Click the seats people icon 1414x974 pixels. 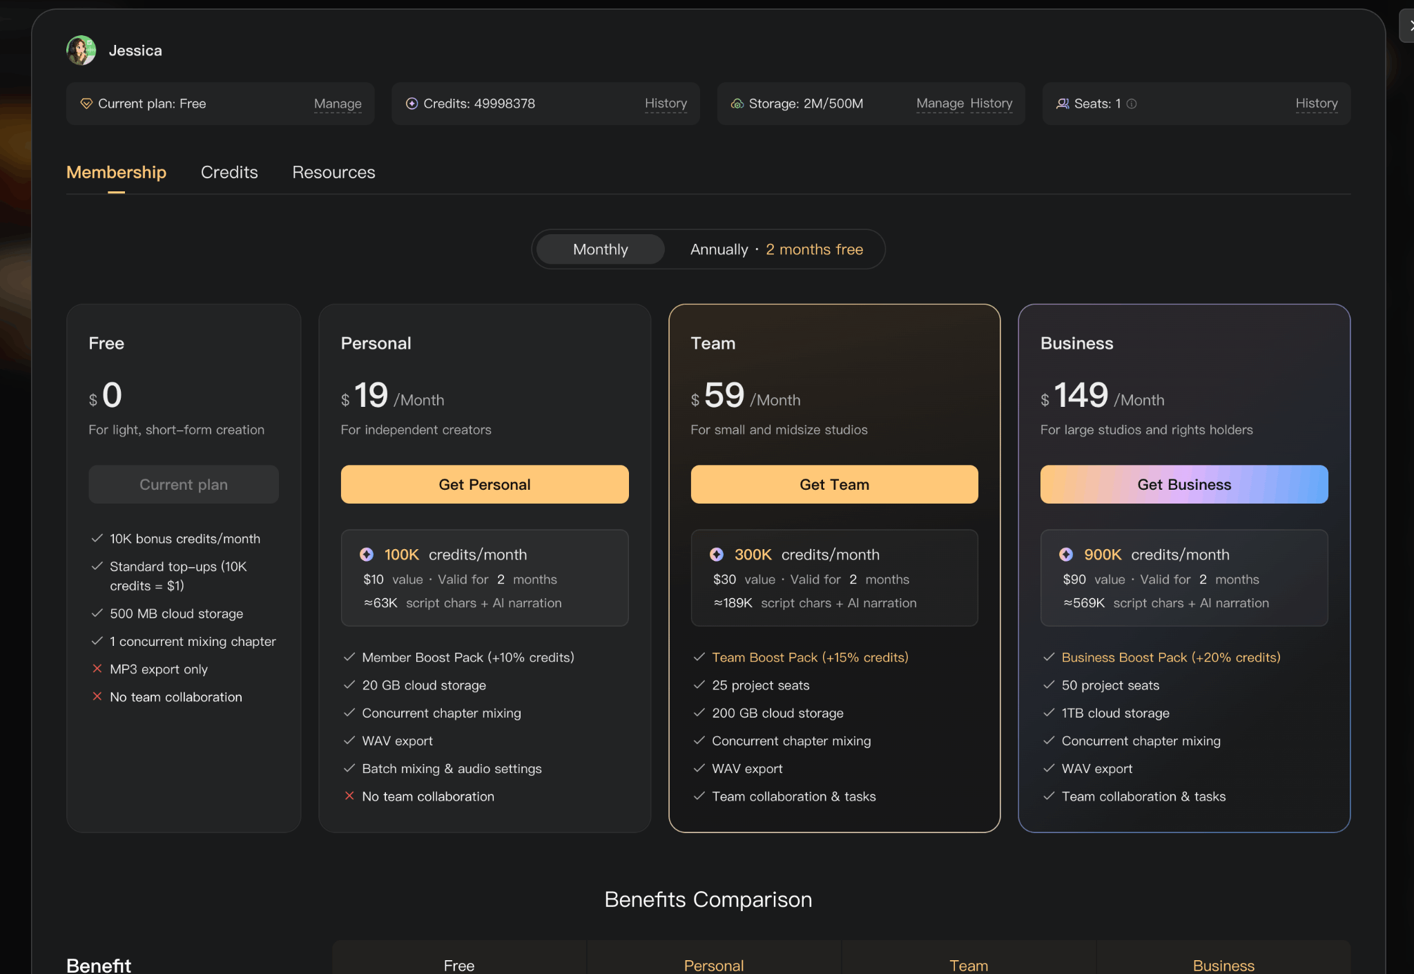click(1063, 104)
